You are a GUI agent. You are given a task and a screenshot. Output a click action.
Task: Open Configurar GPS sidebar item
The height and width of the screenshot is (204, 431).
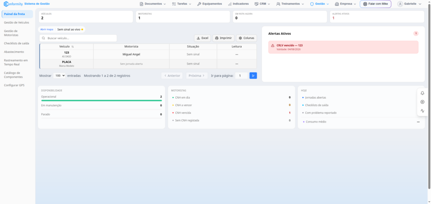pos(14,85)
